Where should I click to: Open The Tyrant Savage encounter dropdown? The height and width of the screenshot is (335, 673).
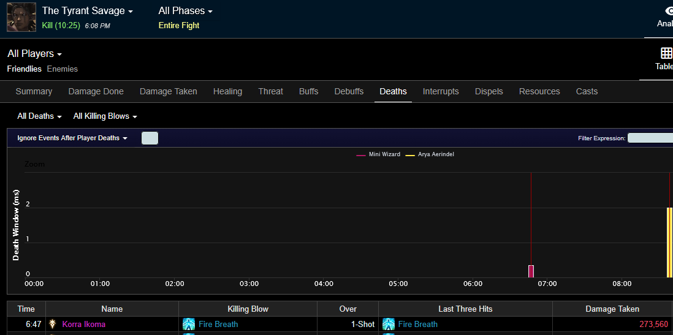[88, 11]
